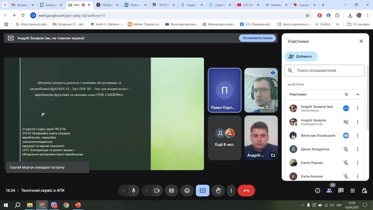
Task: Click the Остановить показ button
Action: [257, 38]
